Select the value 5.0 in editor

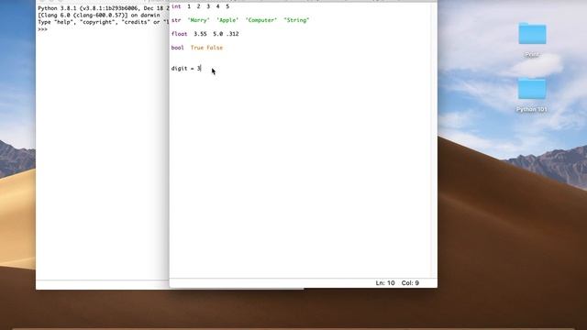[x=217, y=34]
